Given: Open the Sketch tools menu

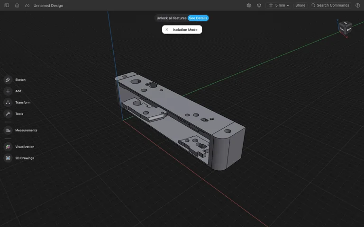Looking at the screenshot, I should [8, 80].
